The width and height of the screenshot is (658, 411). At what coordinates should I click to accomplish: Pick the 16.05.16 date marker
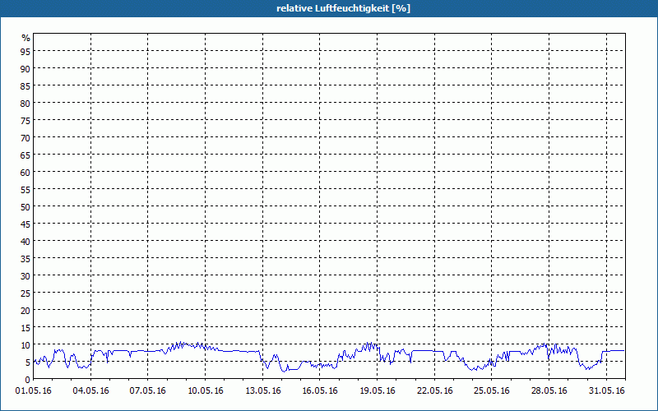319,390
